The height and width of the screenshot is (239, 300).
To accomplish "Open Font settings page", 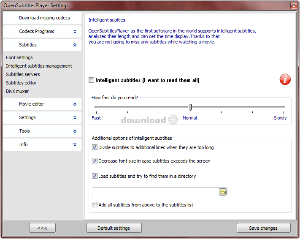I will (19, 57).
